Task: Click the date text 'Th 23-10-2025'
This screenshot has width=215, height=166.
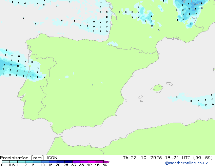Action: pyautogui.click(x=142, y=158)
